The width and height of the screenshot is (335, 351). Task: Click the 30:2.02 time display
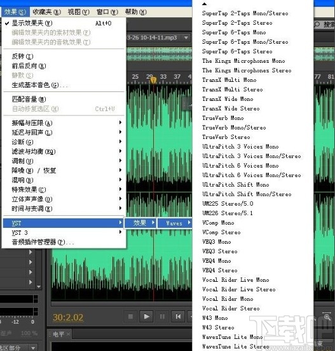coord(68,317)
